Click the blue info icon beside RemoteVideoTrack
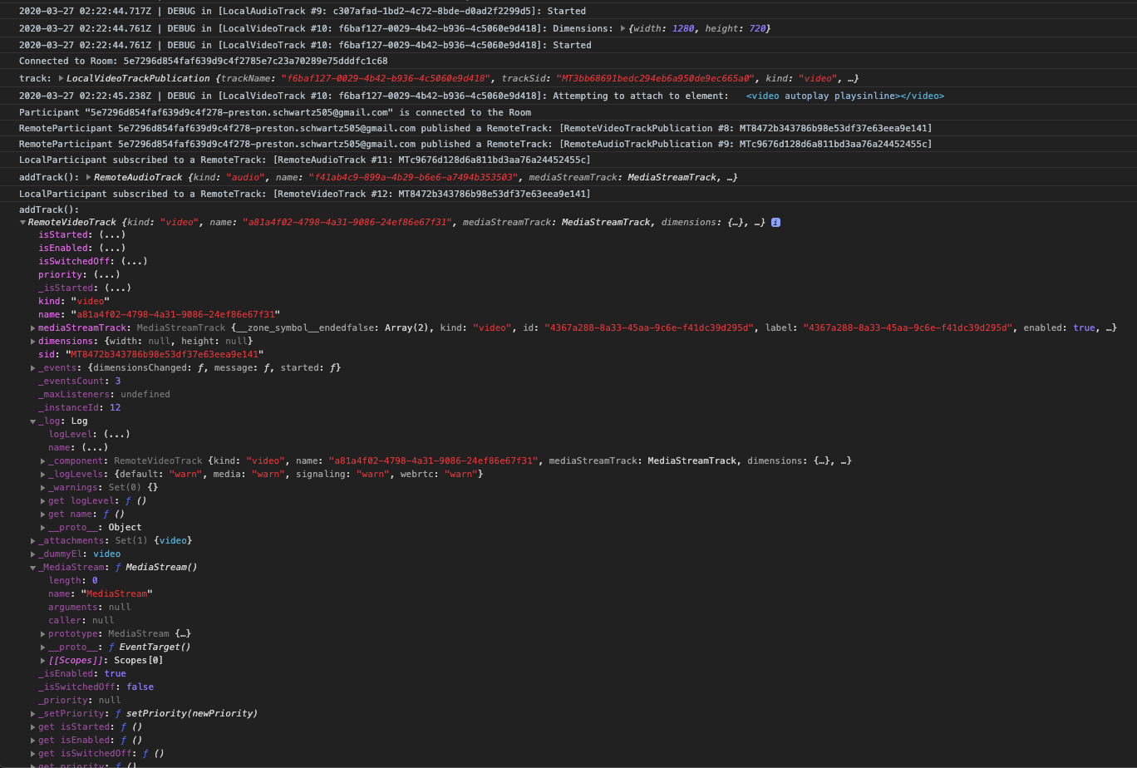Screen dimensions: 1137x768 (x=775, y=222)
